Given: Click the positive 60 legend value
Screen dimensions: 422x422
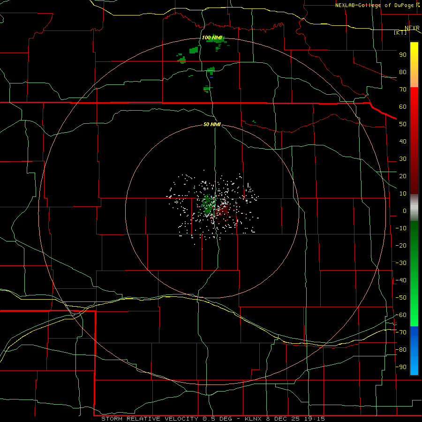Looking at the screenshot, I should tap(403, 107).
